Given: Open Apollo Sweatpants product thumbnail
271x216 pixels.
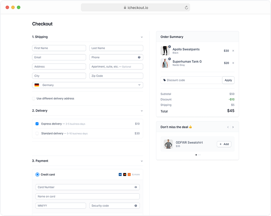Looking at the screenshot, I should click(165, 51).
